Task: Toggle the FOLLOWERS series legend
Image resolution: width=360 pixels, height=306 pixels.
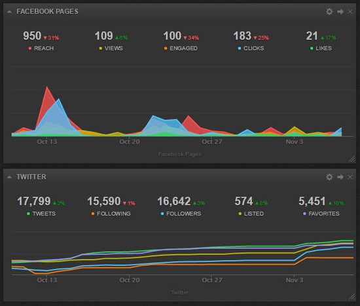Action: point(181,214)
